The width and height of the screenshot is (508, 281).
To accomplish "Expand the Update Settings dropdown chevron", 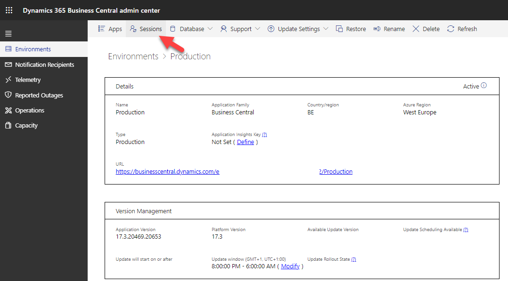I will coord(326,29).
